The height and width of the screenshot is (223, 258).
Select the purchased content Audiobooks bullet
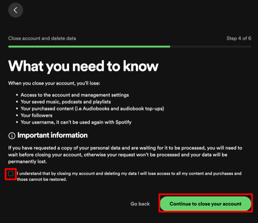click(x=92, y=108)
